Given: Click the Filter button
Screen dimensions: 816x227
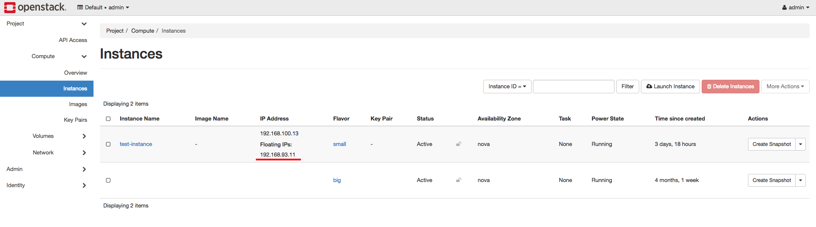Looking at the screenshot, I should (x=627, y=87).
